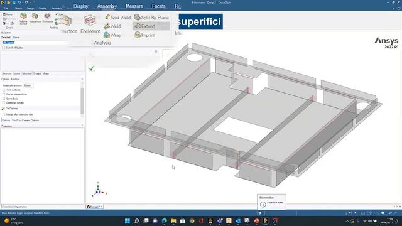Click the Open folder icon in title bar
Viewport: 402px width, 226px height.
coord(8,3)
